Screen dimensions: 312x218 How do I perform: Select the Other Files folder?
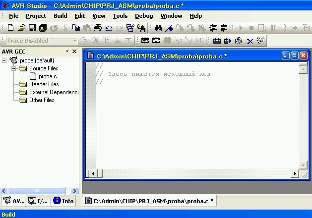(x=42, y=100)
